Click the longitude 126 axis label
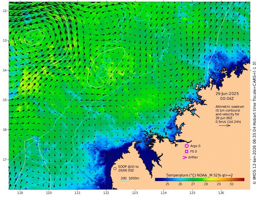Viewport: 256px width, 198px height. 221,193
